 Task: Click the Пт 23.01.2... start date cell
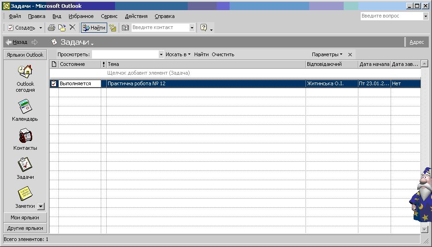pos(374,83)
